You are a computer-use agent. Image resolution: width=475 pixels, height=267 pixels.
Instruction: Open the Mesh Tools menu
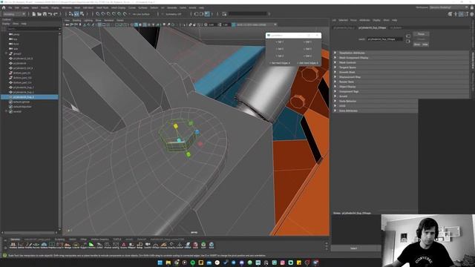click(102, 7)
